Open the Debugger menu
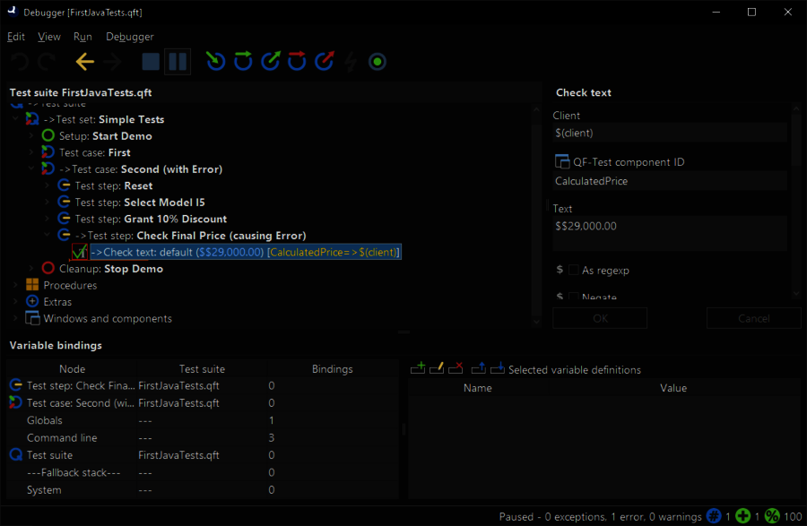Screen dimensions: 807x526 [x=129, y=37]
